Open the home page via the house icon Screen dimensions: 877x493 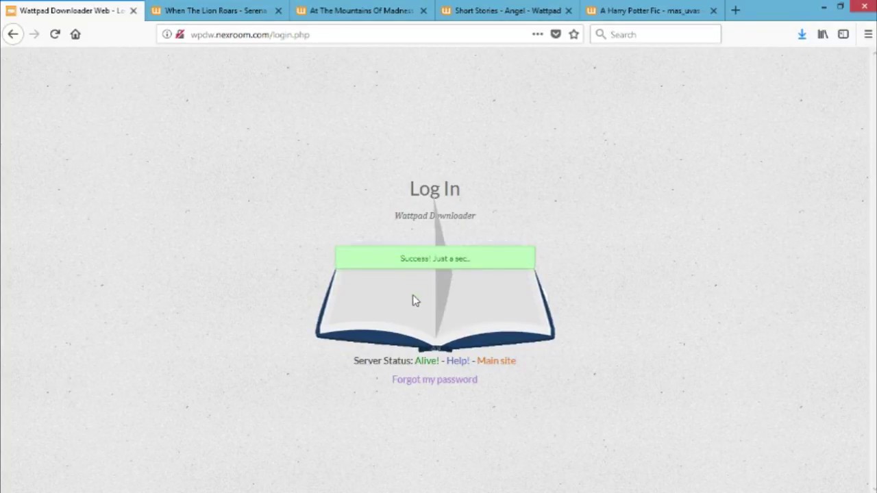[75, 34]
